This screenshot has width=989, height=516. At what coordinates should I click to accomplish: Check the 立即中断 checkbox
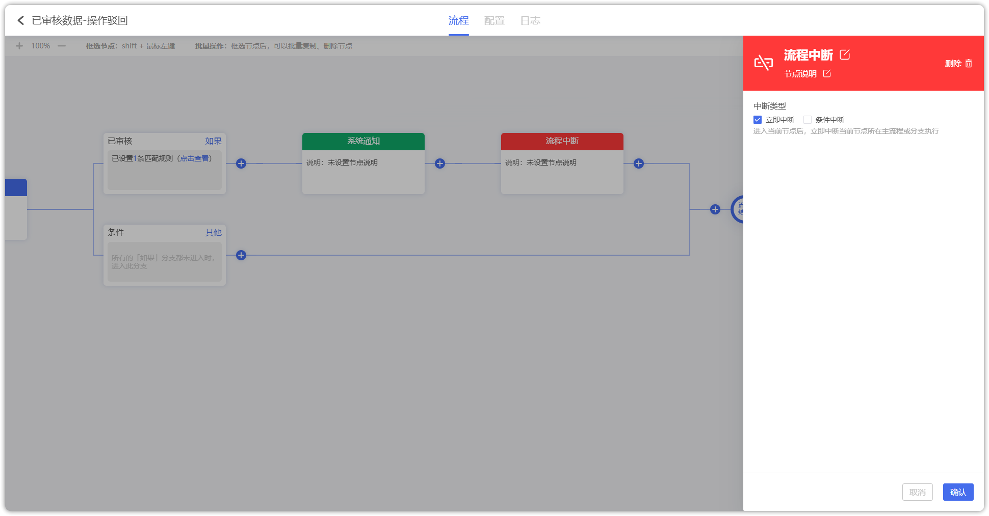pyautogui.click(x=758, y=120)
